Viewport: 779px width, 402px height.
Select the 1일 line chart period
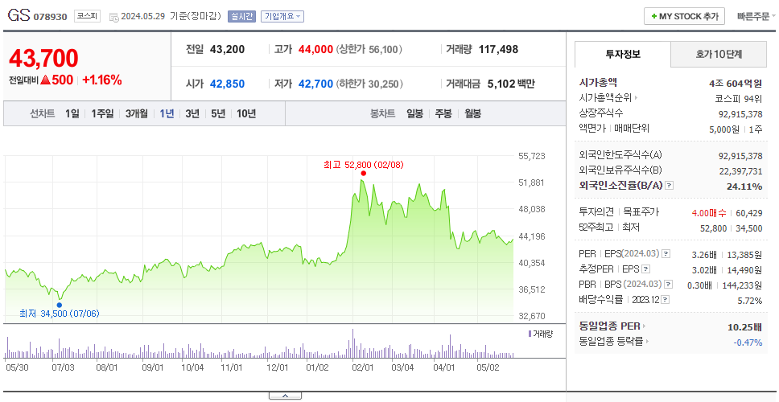pos(72,113)
